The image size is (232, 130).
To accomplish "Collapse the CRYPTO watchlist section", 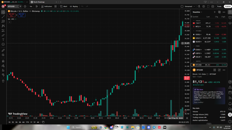I will point(194,61).
